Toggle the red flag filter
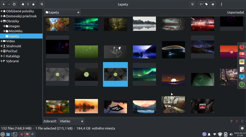Screen dimensions: 246x137 coord(237,121)
